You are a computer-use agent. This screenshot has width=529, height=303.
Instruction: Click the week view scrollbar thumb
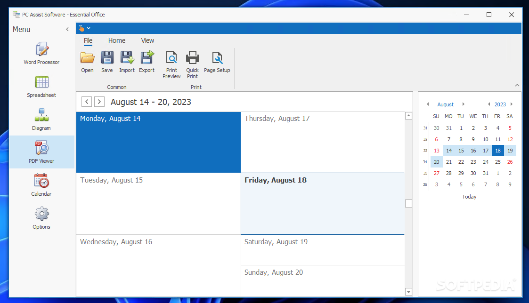point(408,204)
